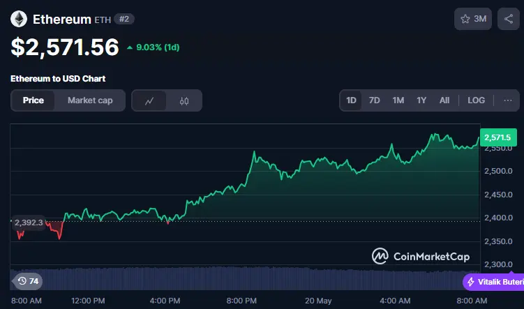Image resolution: width=524 pixels, height=309 pixels.
Task: Open the share icon button
Action: 508,19
